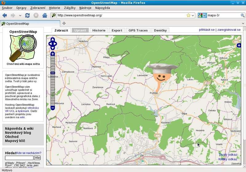246x172 pixels.
Task: Click the zoom slider handle
Action: point(53,73)
